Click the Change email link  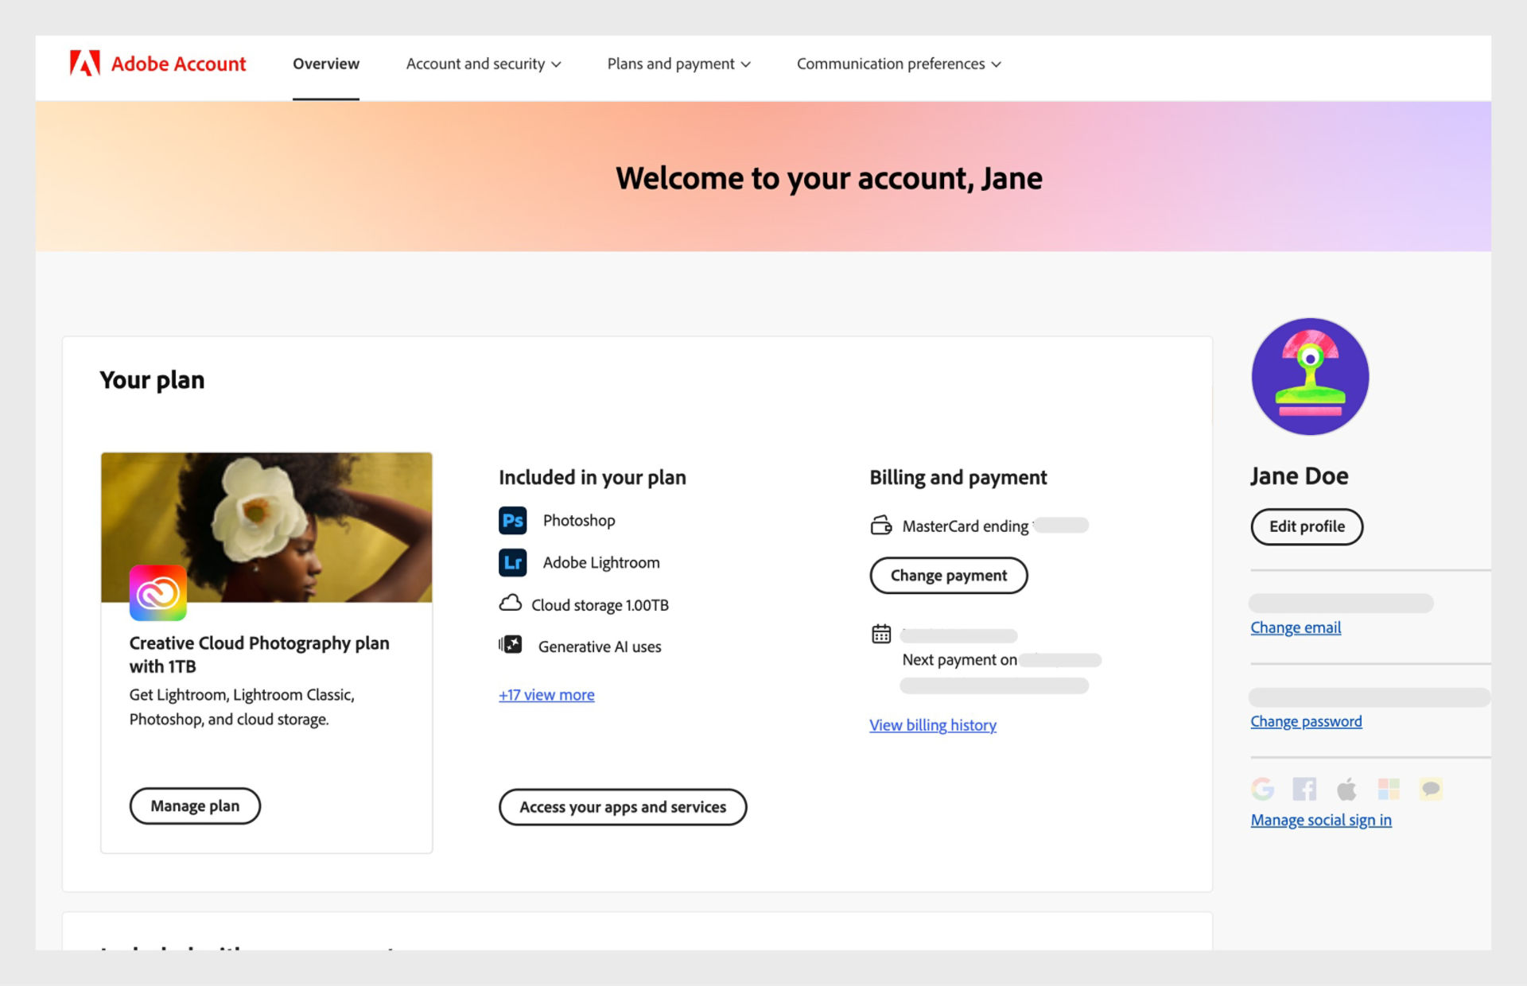1296,627
